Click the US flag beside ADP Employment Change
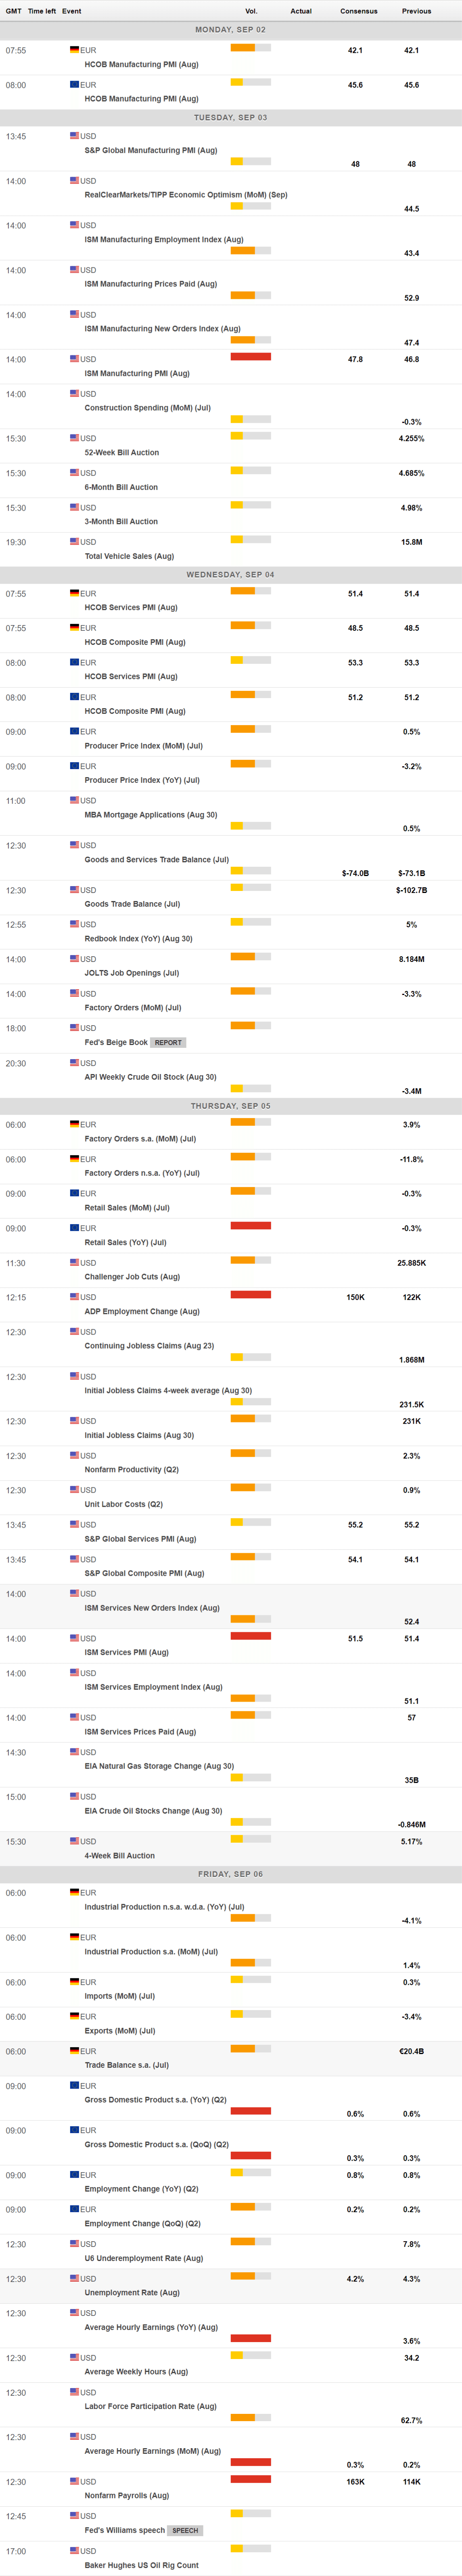This screenshot has width=462, height=2576. 74,1297
